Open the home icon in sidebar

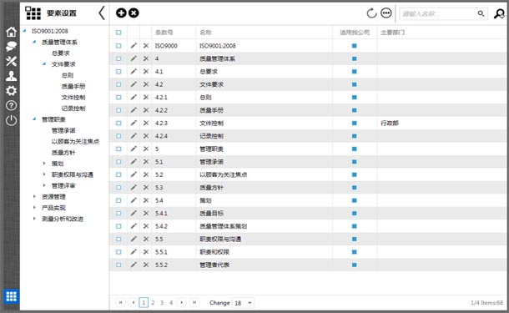pyautogui.click(x=11, y=32)
